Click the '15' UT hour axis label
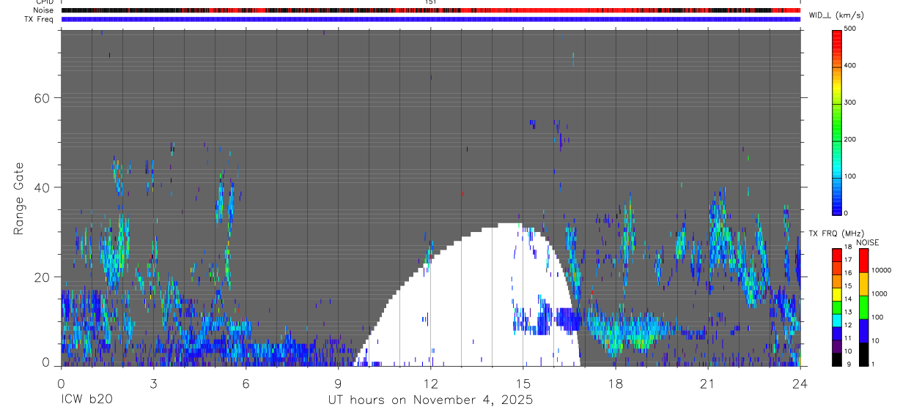The image size is (900, 415). point(523,383)
